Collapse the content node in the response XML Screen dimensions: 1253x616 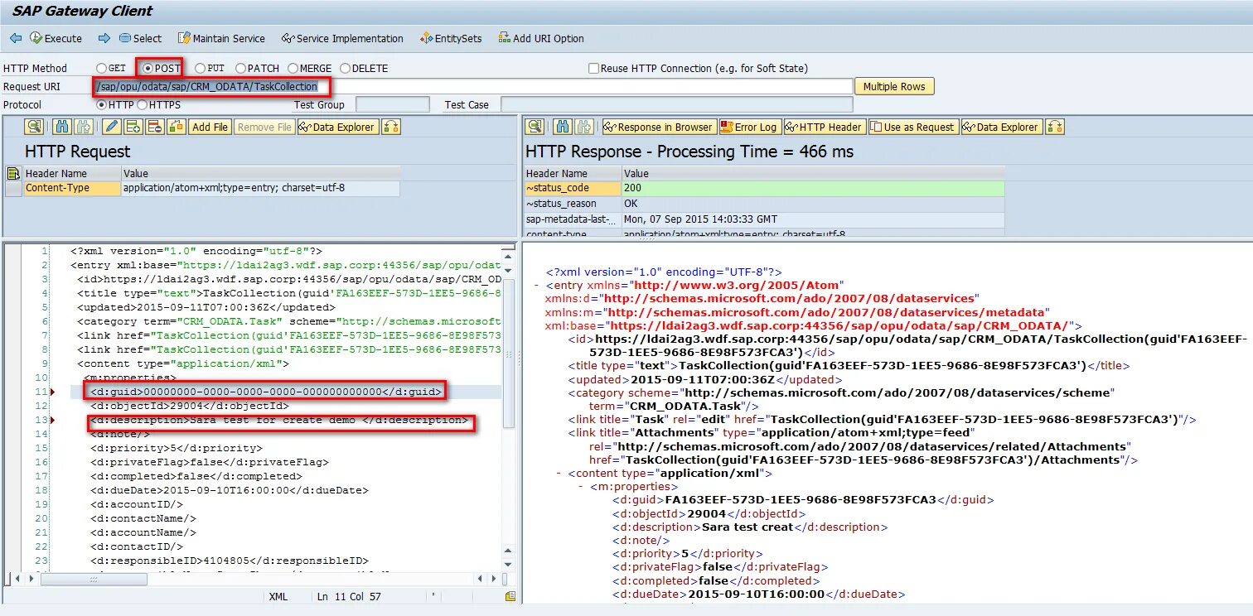(559, 474)
